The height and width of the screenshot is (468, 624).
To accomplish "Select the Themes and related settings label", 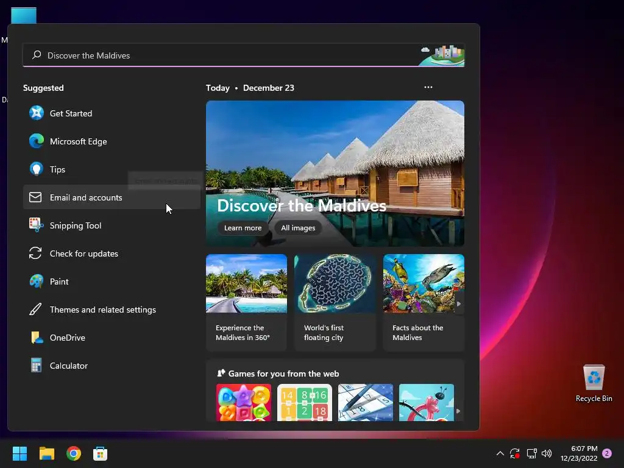I will coord(102,309).
